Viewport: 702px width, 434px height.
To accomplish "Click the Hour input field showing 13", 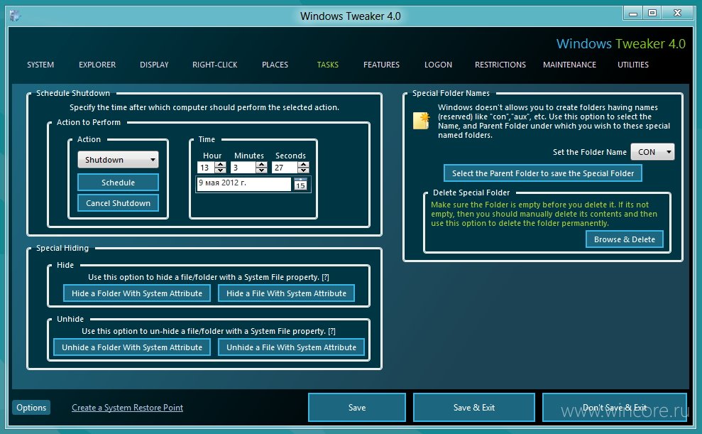I will 206,168.
